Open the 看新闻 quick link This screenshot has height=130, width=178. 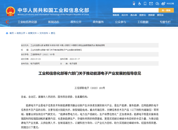coord(116,15)
